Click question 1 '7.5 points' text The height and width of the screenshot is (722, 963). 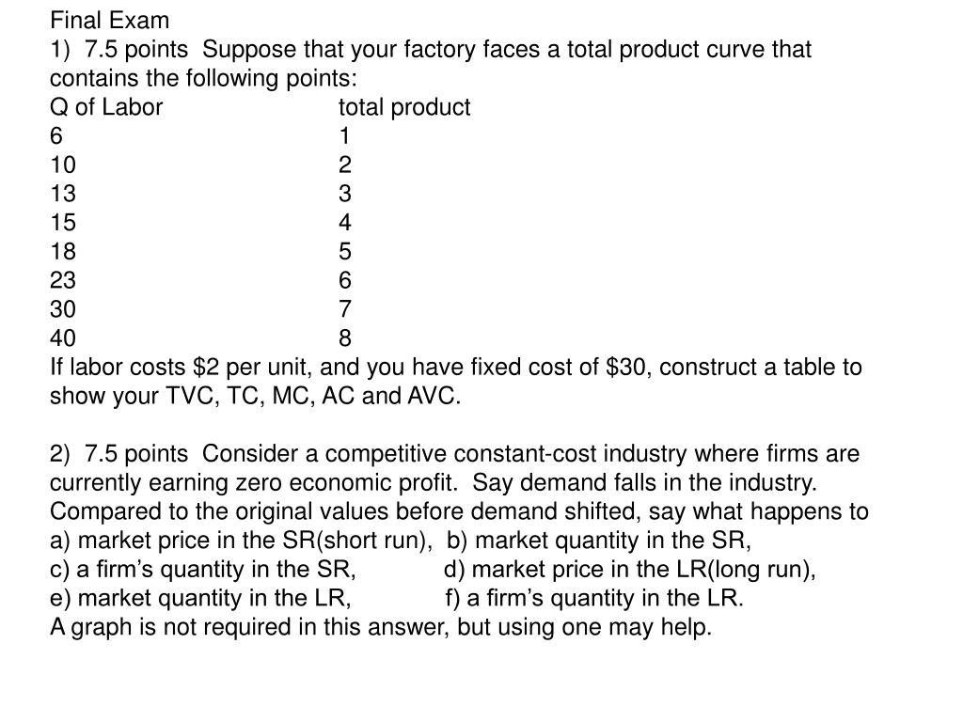(x=136, y=50)
